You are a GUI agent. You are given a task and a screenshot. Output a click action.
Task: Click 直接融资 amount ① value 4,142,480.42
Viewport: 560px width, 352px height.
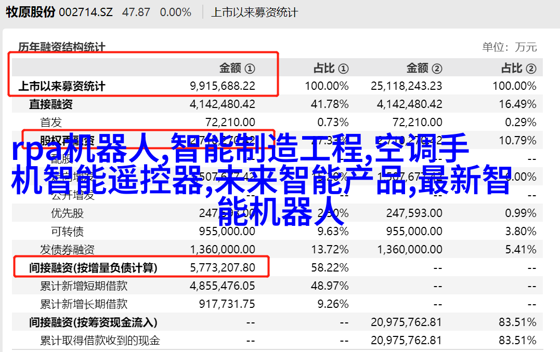pos(223,104)
